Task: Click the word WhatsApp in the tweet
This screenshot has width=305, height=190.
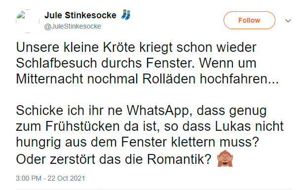Action: click(x=158, y=111)
